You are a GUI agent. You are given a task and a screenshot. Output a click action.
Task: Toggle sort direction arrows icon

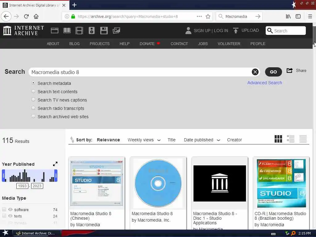point(72,139)
